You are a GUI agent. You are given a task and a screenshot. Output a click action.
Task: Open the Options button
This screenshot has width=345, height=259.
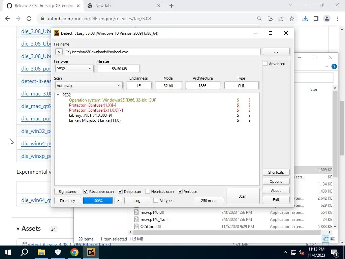pos(276,181)
